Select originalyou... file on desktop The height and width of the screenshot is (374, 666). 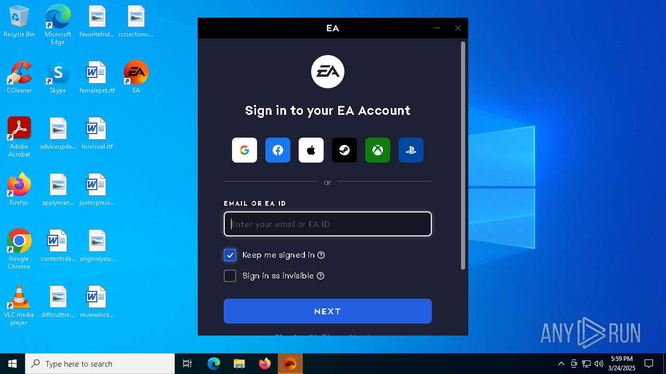tap(97, 246)
